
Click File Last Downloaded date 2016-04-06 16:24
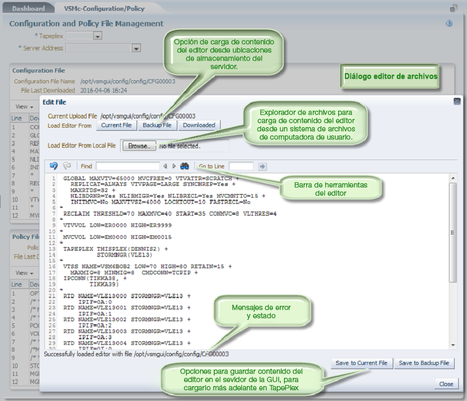click(103, 91)
